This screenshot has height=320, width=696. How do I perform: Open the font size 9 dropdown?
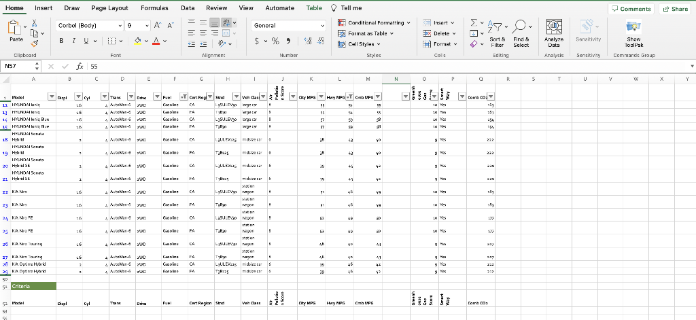pyautogui.click(x=147, y=26)
